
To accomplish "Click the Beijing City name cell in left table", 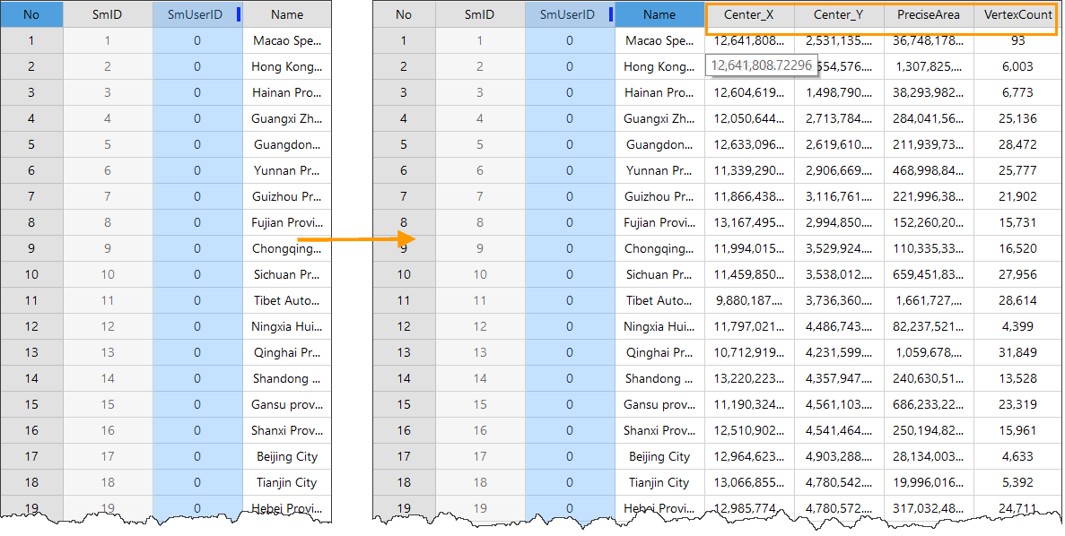I will coord(287,457).
